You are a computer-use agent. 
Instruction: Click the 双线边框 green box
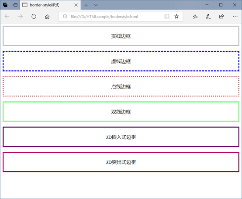point(121,112)
